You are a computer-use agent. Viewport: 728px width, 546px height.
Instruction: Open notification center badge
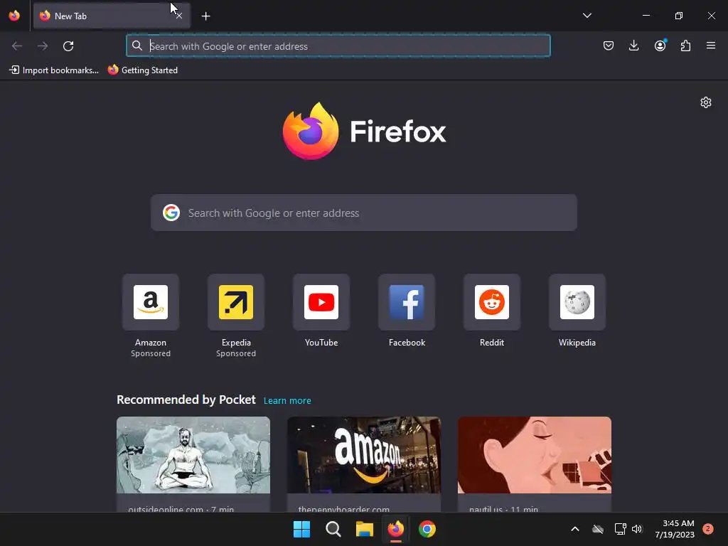[707, 529]
